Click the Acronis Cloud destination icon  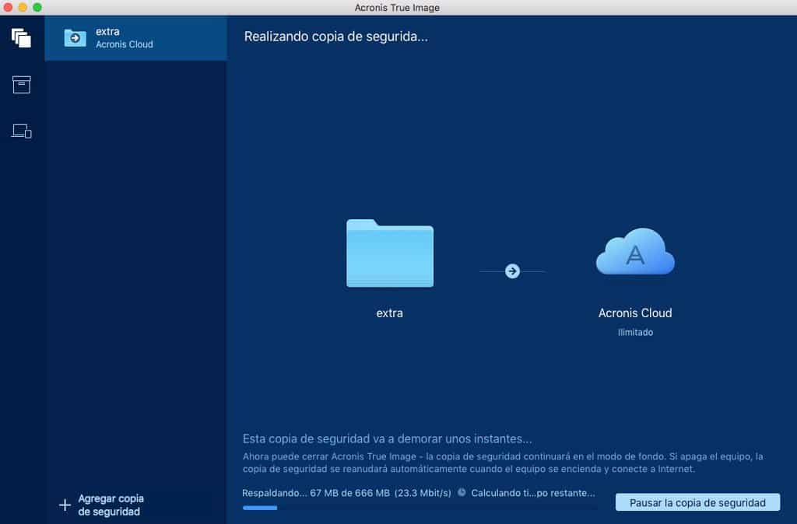pos(635,253)
